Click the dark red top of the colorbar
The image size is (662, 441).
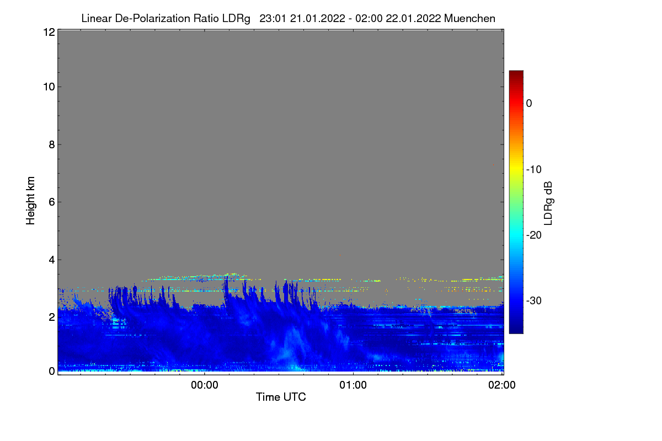pyautogui.click(x=516, y=75)
